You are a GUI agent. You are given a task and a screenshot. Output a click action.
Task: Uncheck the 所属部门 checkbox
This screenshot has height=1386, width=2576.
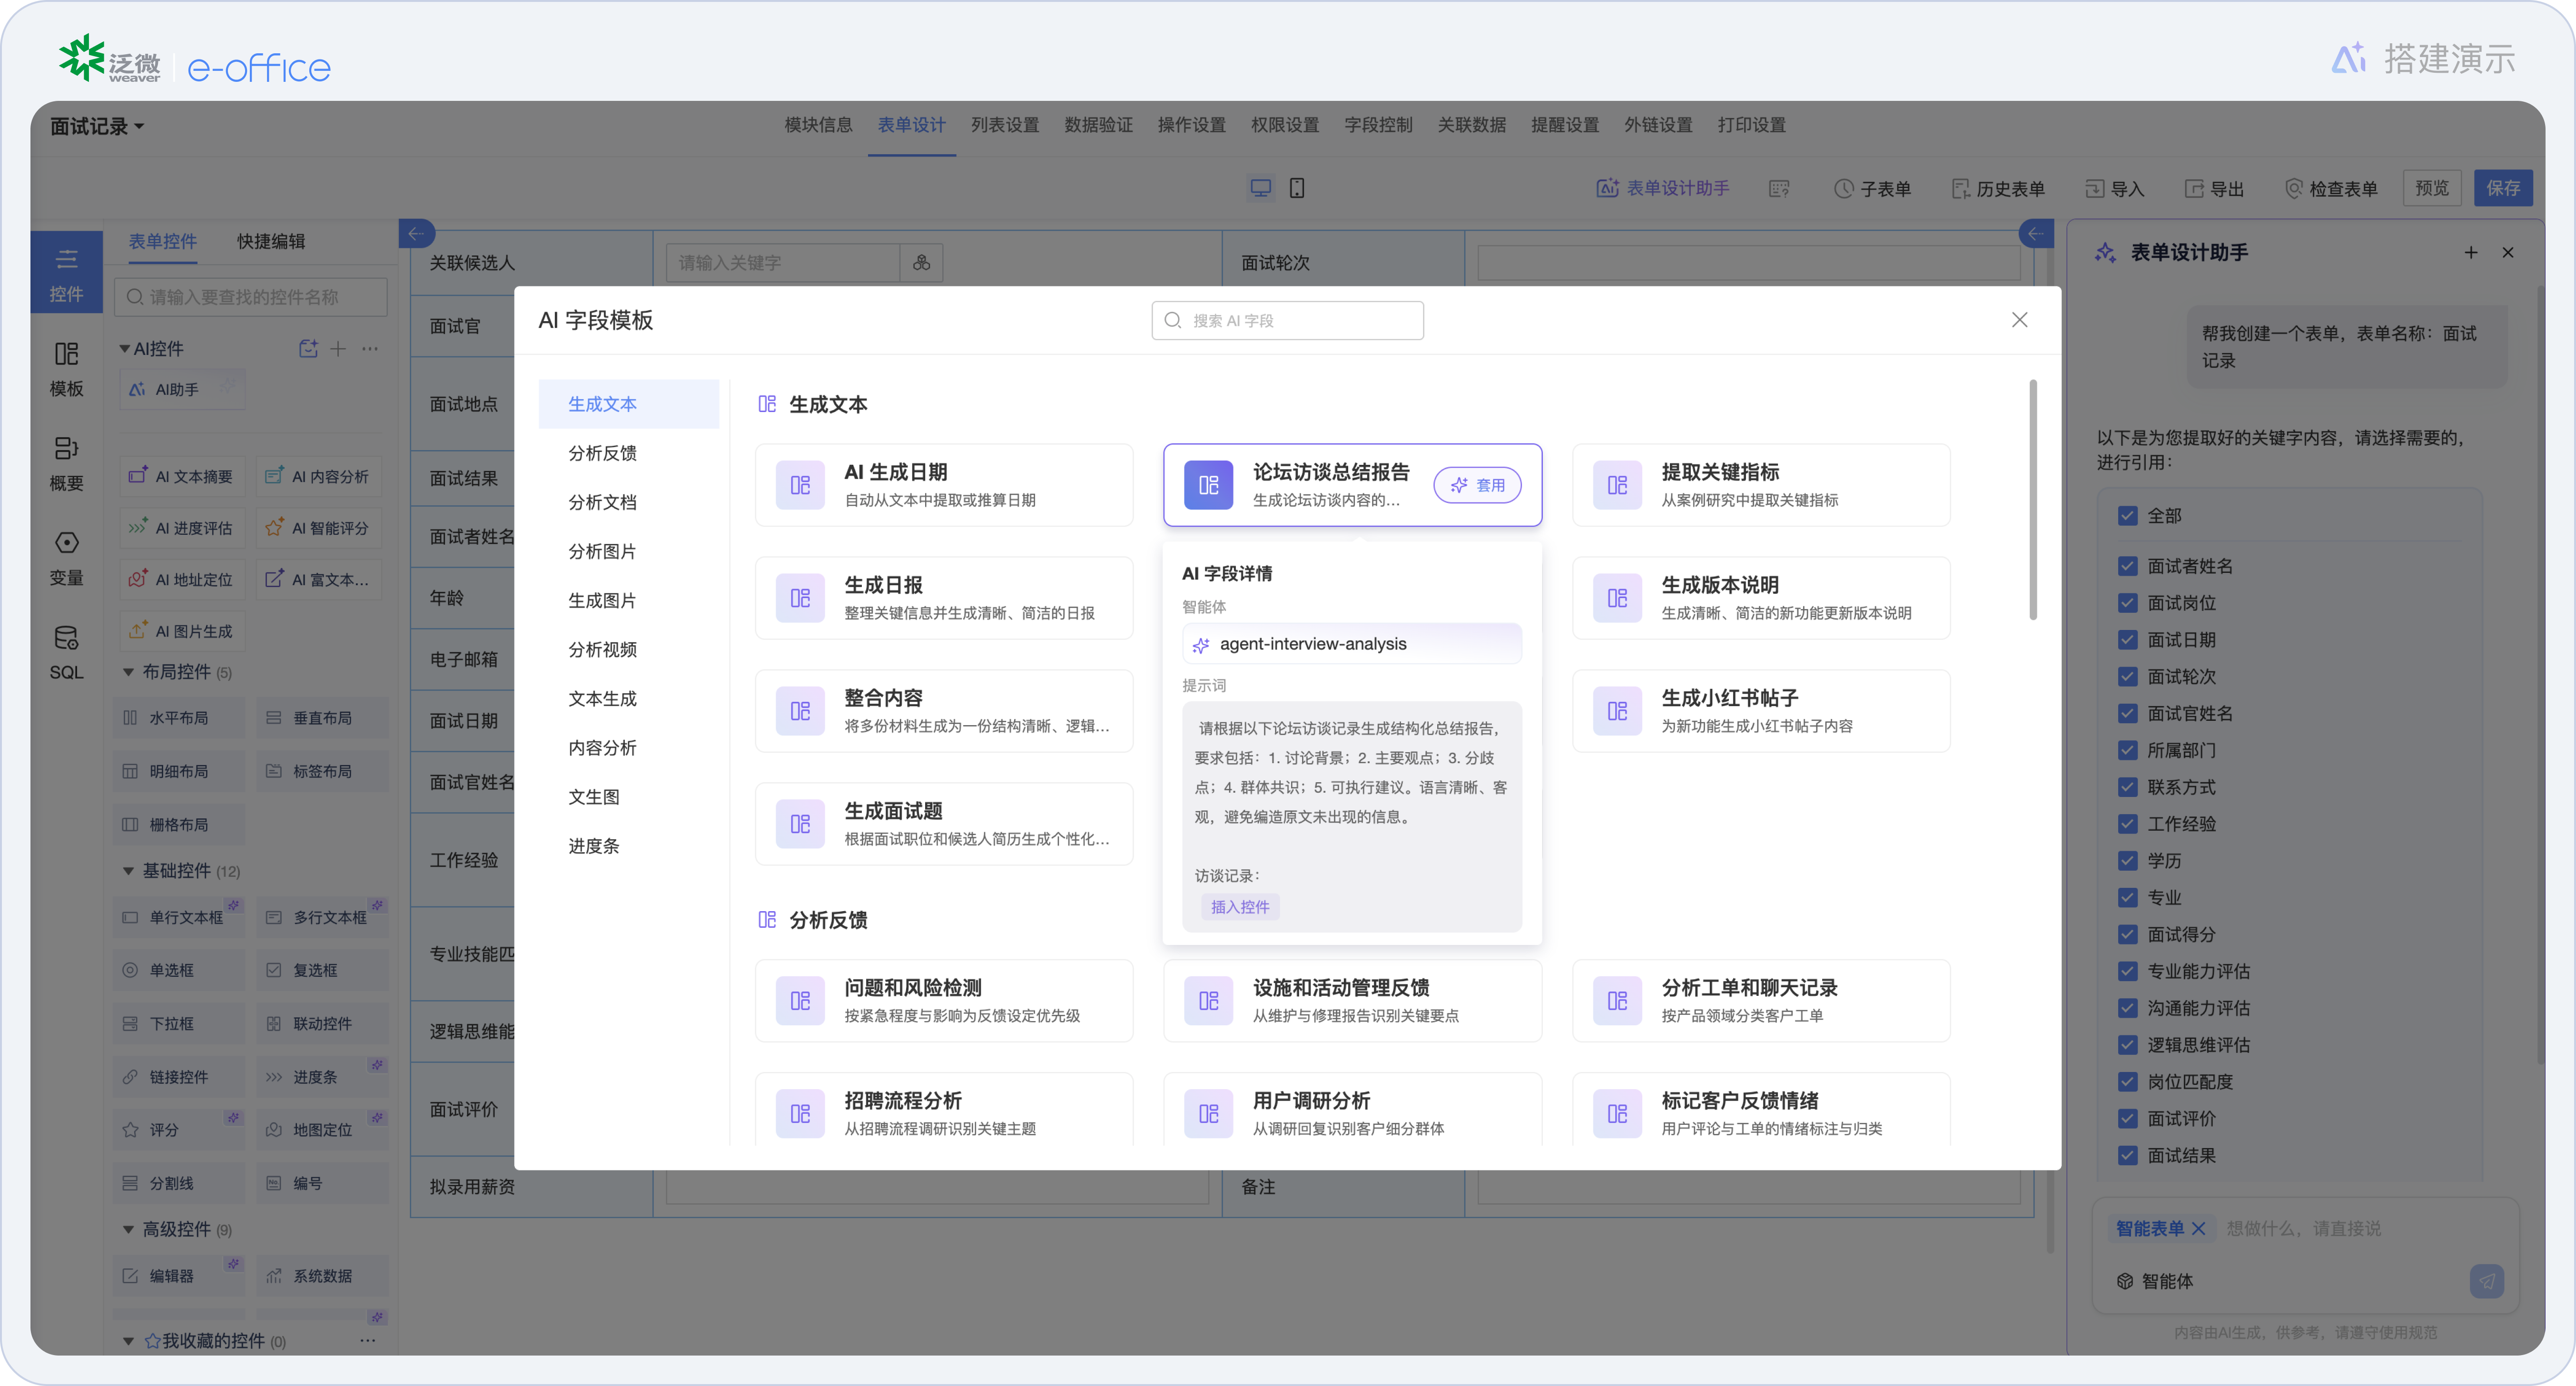2127,750
